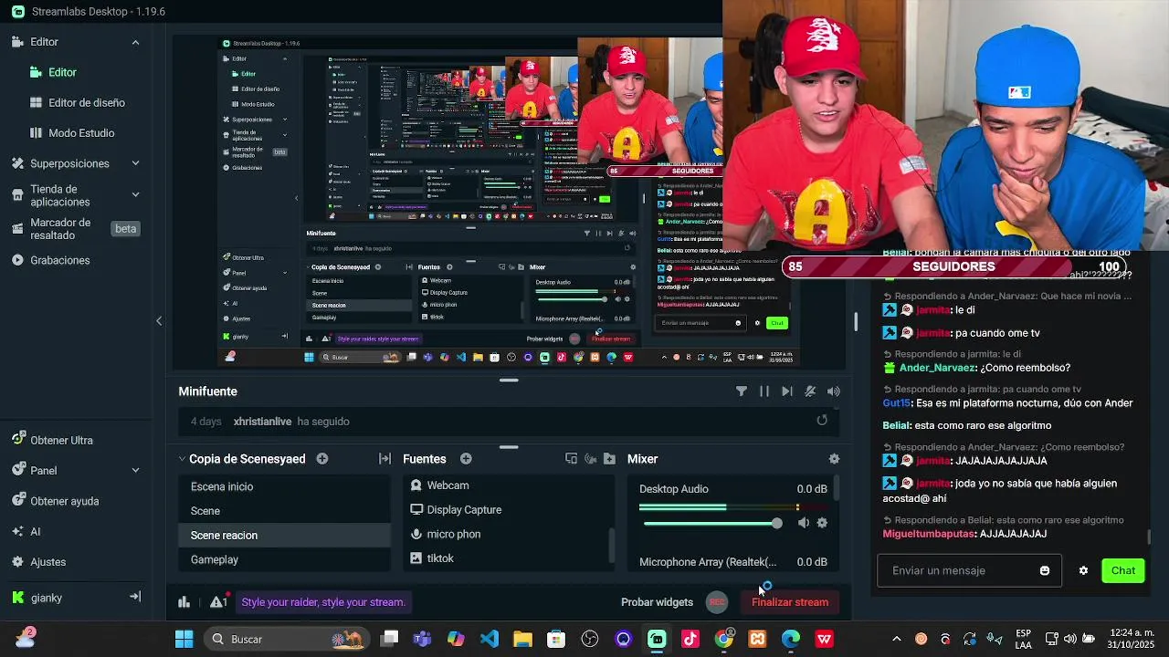The height and width of the screenshot is (657, 1169).
Task: Toggle mute event sounds bell-slash icon
Action: pyautogui.click(x=810, y=391)
